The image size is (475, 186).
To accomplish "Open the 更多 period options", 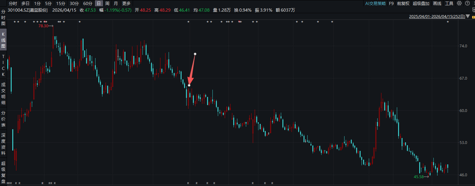I will click(126, 3).
